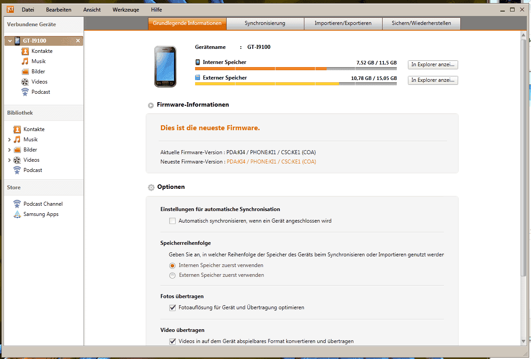The image size is (531, 359).
Task: Click the large phone image thumbnail
Action: (165, 66)
